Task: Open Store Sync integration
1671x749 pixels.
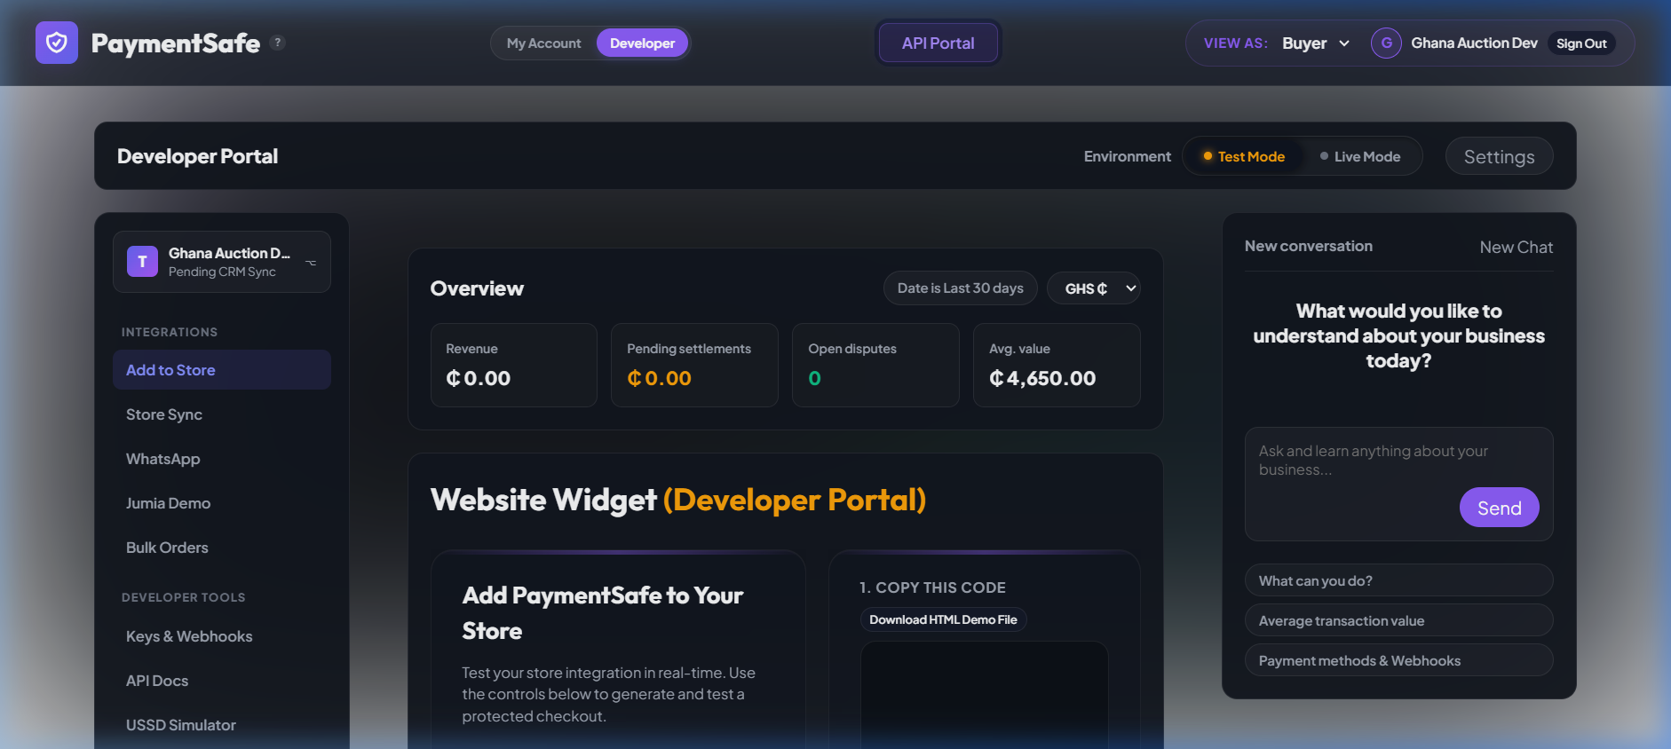Action: tap(222, 414)
